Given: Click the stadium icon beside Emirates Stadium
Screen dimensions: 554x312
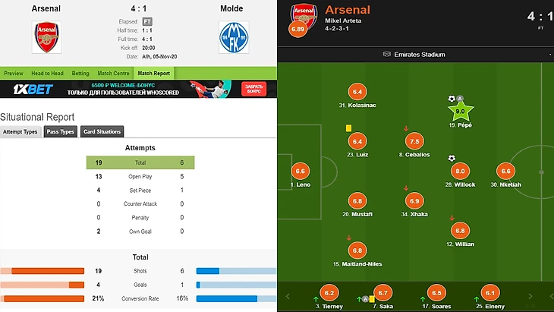Looking at the screenshot, I should coord(387,55).
